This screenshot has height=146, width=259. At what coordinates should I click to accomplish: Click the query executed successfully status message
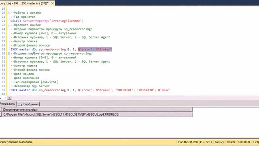pos(16,142)
